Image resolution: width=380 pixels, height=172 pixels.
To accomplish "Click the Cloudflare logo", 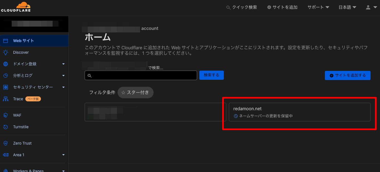I will click(16, 7).
